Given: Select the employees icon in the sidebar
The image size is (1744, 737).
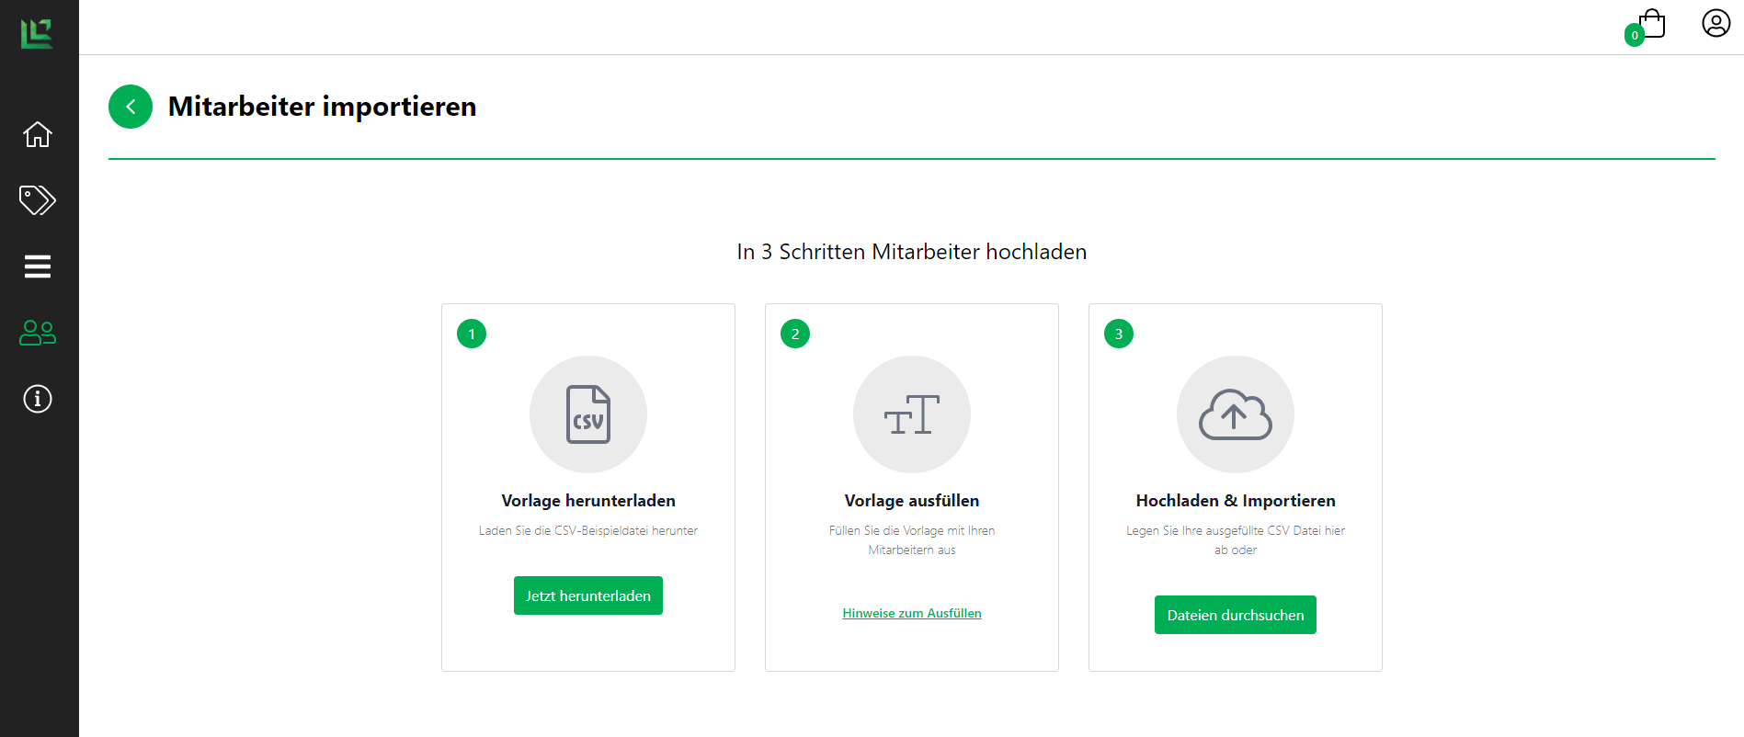Looking at the screenshot, I should tap(38, 333).
